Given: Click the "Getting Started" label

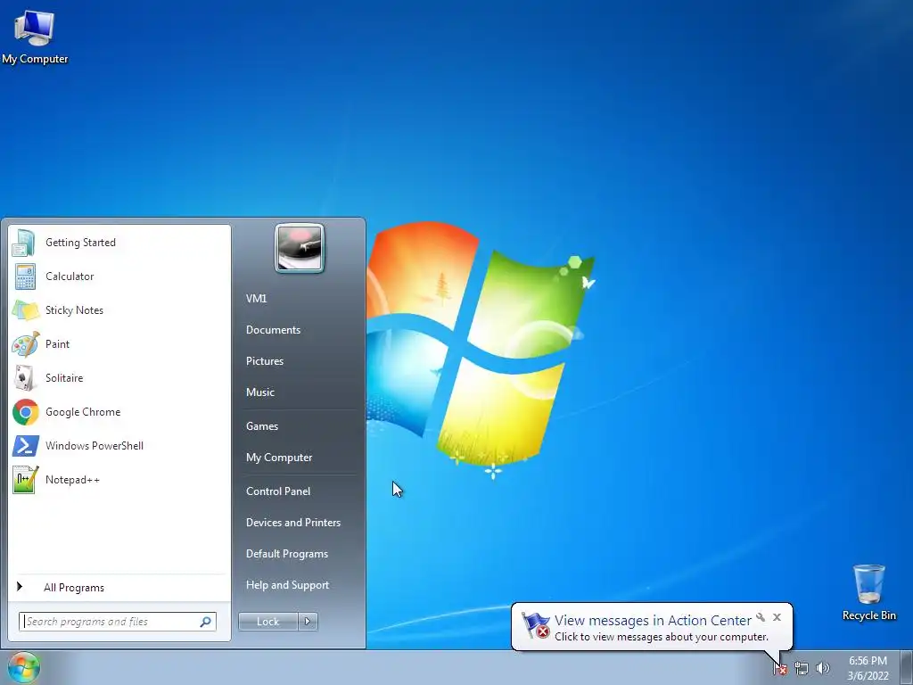Looking at the screenshot, I should (x=80, y=243).
